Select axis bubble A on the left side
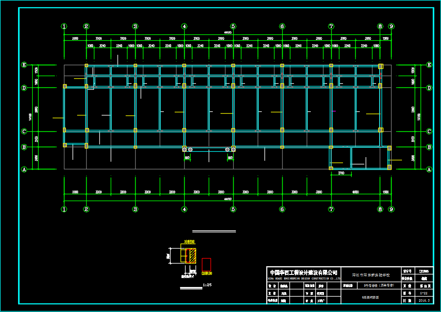441x312 pixels. pos(24,169)
